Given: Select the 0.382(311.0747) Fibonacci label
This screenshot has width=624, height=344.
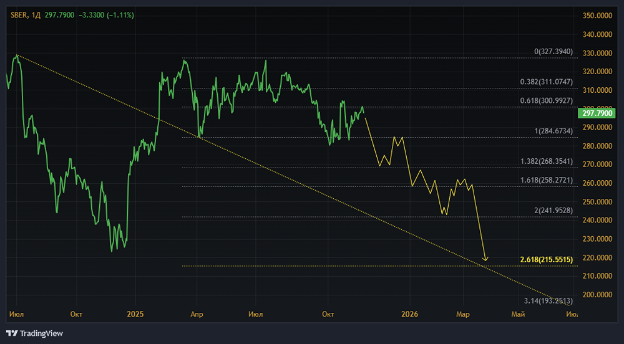Looking at the screenshot, I should tap(546, 82).
